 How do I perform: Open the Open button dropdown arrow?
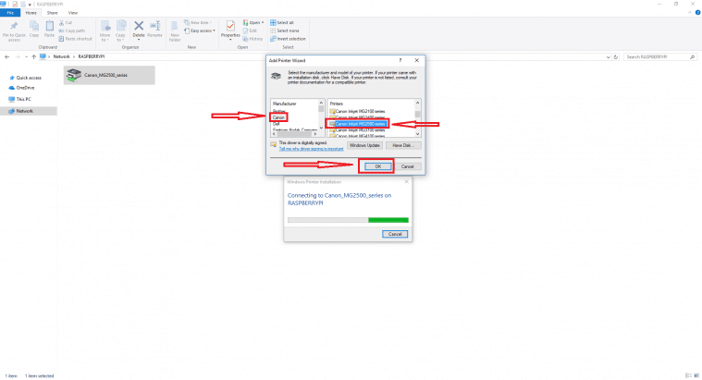point(263,22)
